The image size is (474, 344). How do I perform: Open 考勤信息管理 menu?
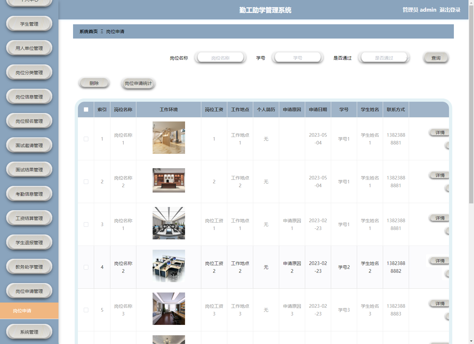tap(29, 194)
